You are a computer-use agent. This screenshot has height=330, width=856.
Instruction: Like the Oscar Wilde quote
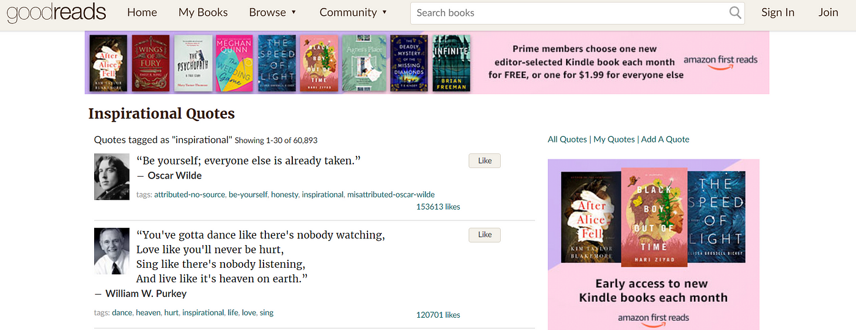[484, 161]
